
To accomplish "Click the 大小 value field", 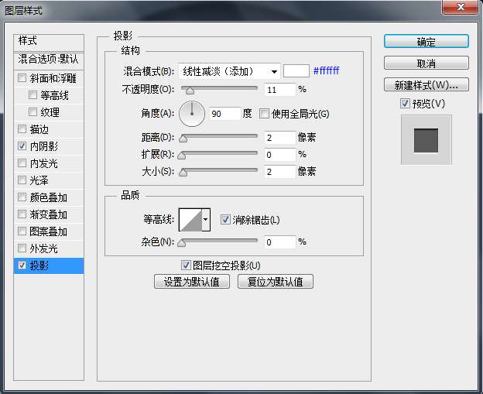I will 280,172.
